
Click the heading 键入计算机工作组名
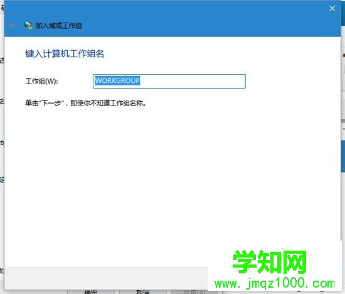tap(65, 54)
